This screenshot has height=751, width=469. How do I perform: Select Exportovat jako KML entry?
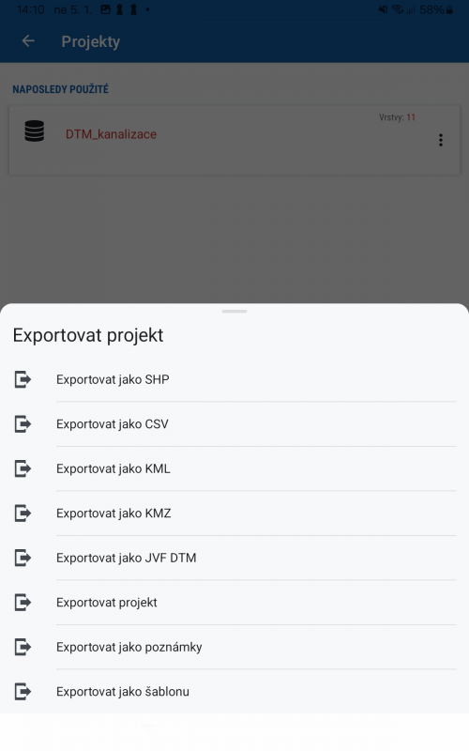click(234, 468)
